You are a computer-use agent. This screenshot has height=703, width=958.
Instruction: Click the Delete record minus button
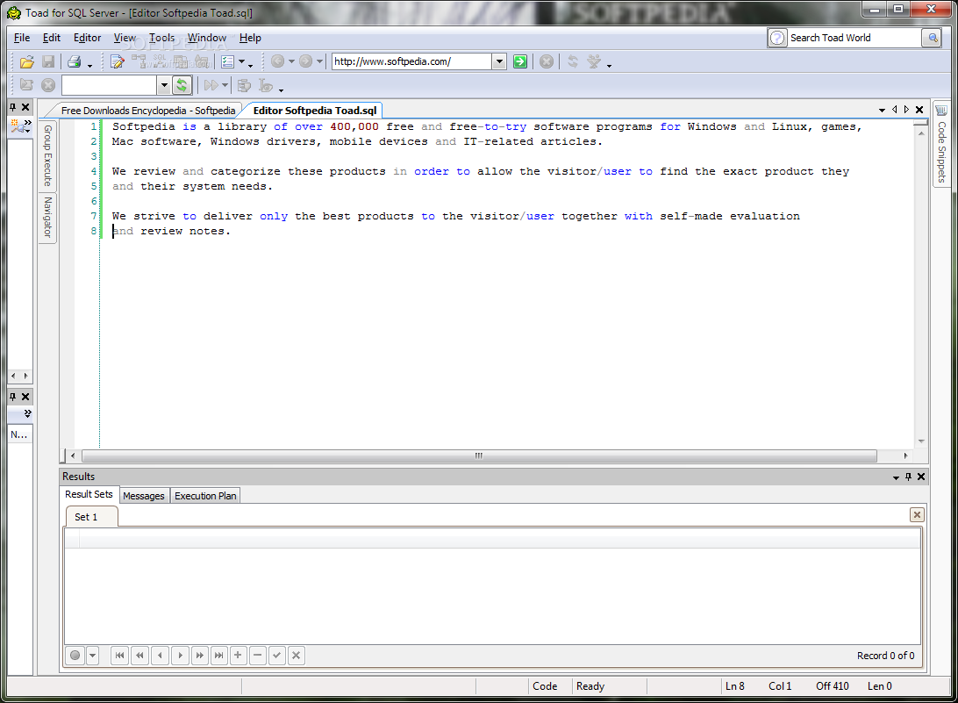[x=258, y=656]
